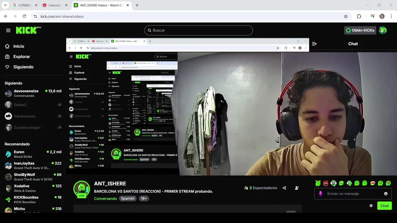This screenshot has height=223, width=397.
Task: Select KICKBounties avatar in Recomendado
Action: click(8, 200)
